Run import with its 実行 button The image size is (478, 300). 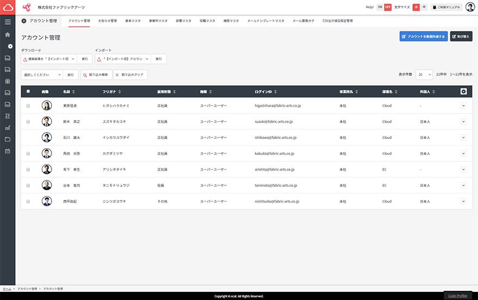[x=159, y=59]
